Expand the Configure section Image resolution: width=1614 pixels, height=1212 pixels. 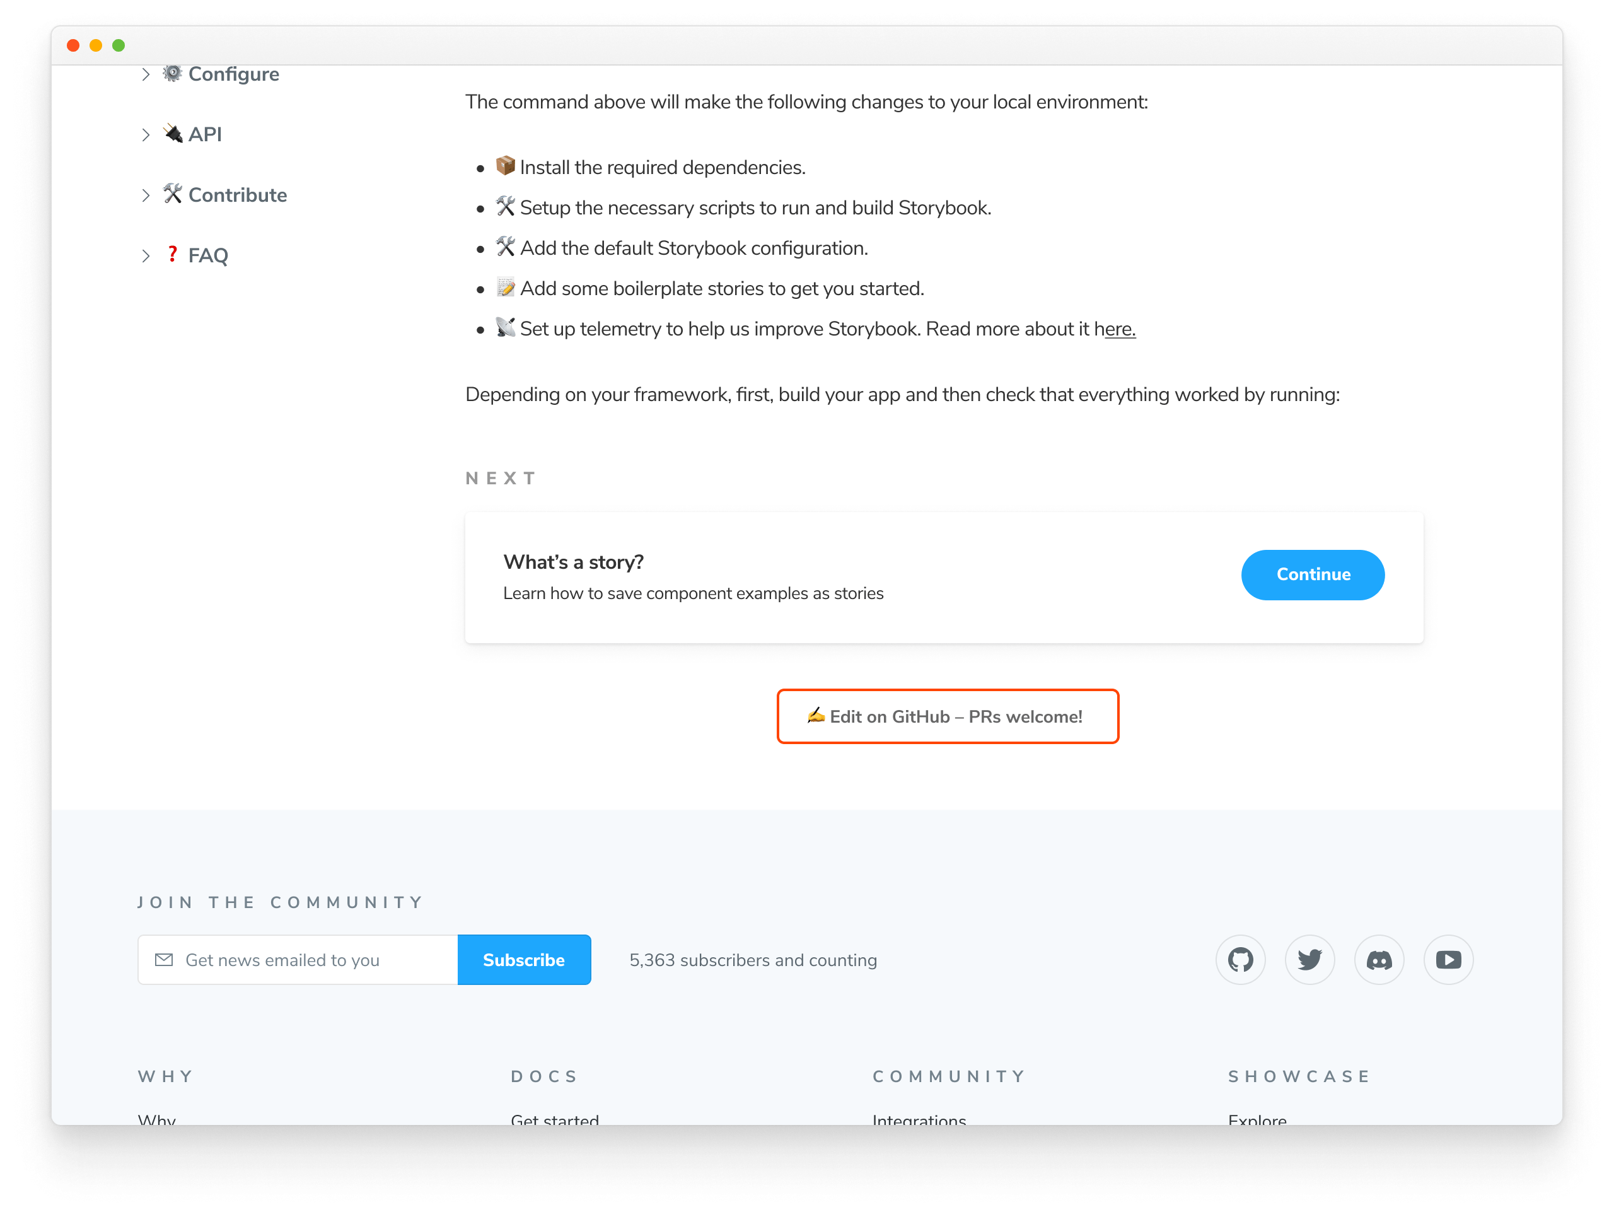click(x=145, y=74)
